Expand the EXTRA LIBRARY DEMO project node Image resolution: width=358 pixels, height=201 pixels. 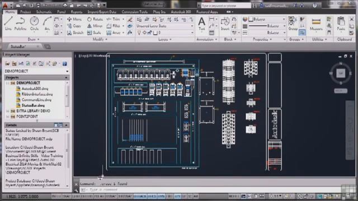coord(7,111)
